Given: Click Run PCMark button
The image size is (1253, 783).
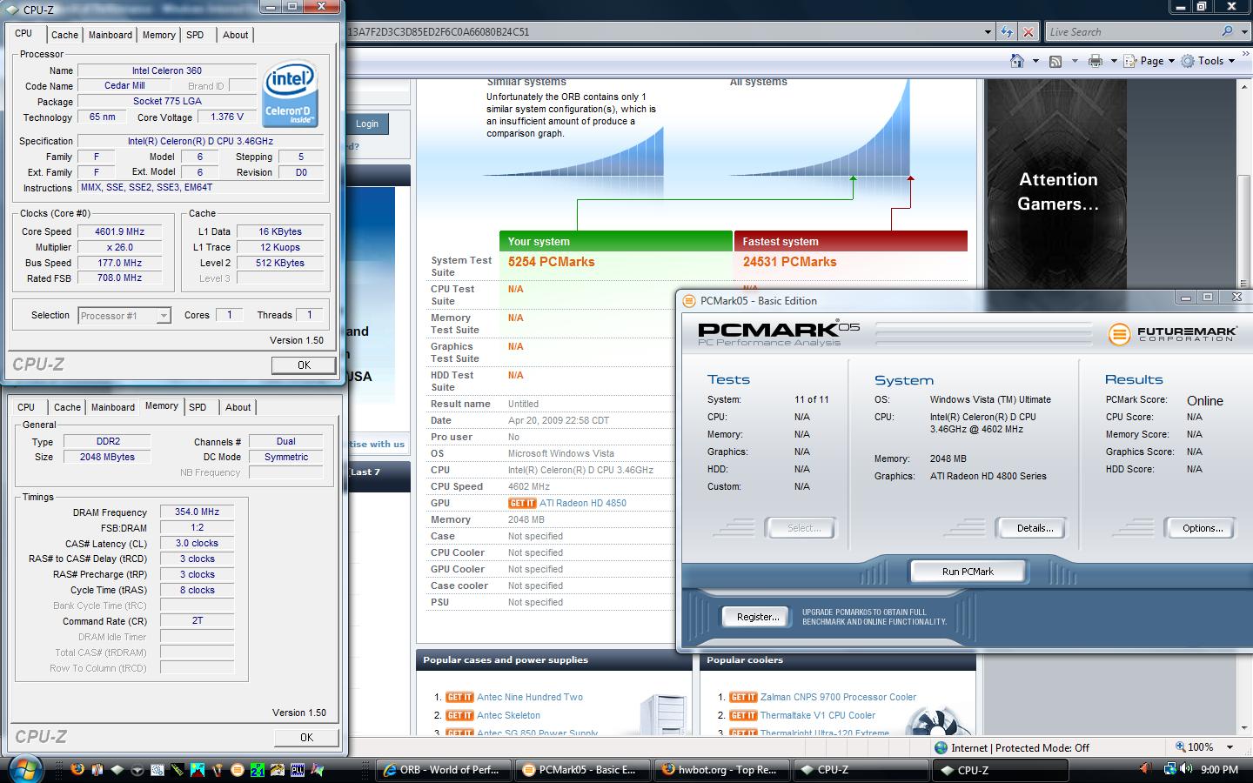Looking at the screenshot, I should point(968,572).
